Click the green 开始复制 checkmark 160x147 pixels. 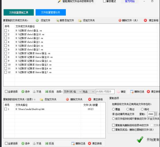140,139
